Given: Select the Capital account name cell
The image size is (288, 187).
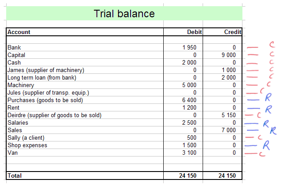Looking at the screenshot, I should click(85, 55).
